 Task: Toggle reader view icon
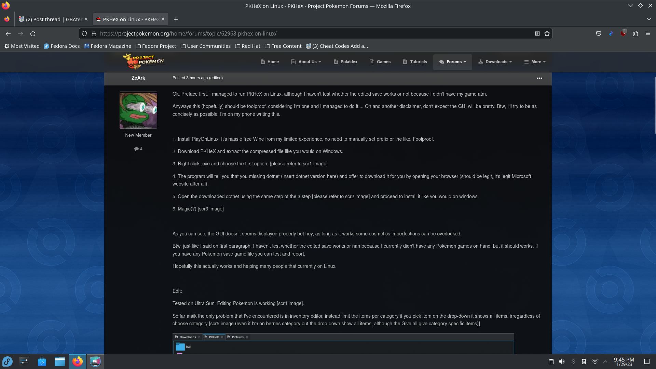(x=537, y=33)
